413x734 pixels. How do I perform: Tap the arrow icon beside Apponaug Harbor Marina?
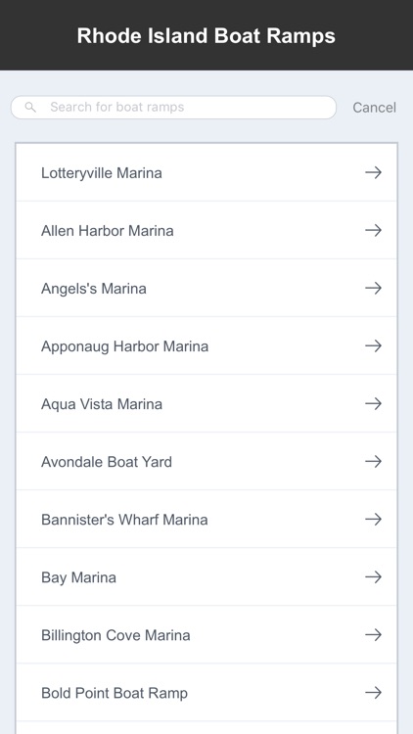click(373, 345)
